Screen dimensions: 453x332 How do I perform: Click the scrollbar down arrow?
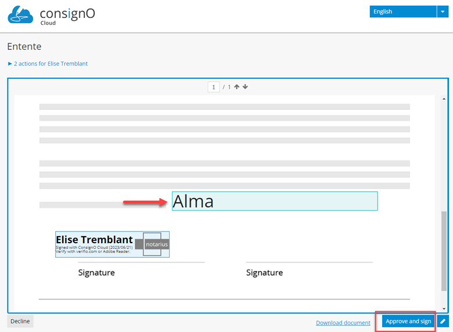(444, 309)
